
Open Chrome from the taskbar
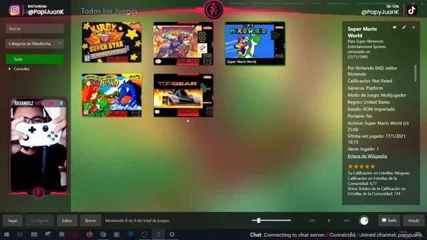coord(103,234)
